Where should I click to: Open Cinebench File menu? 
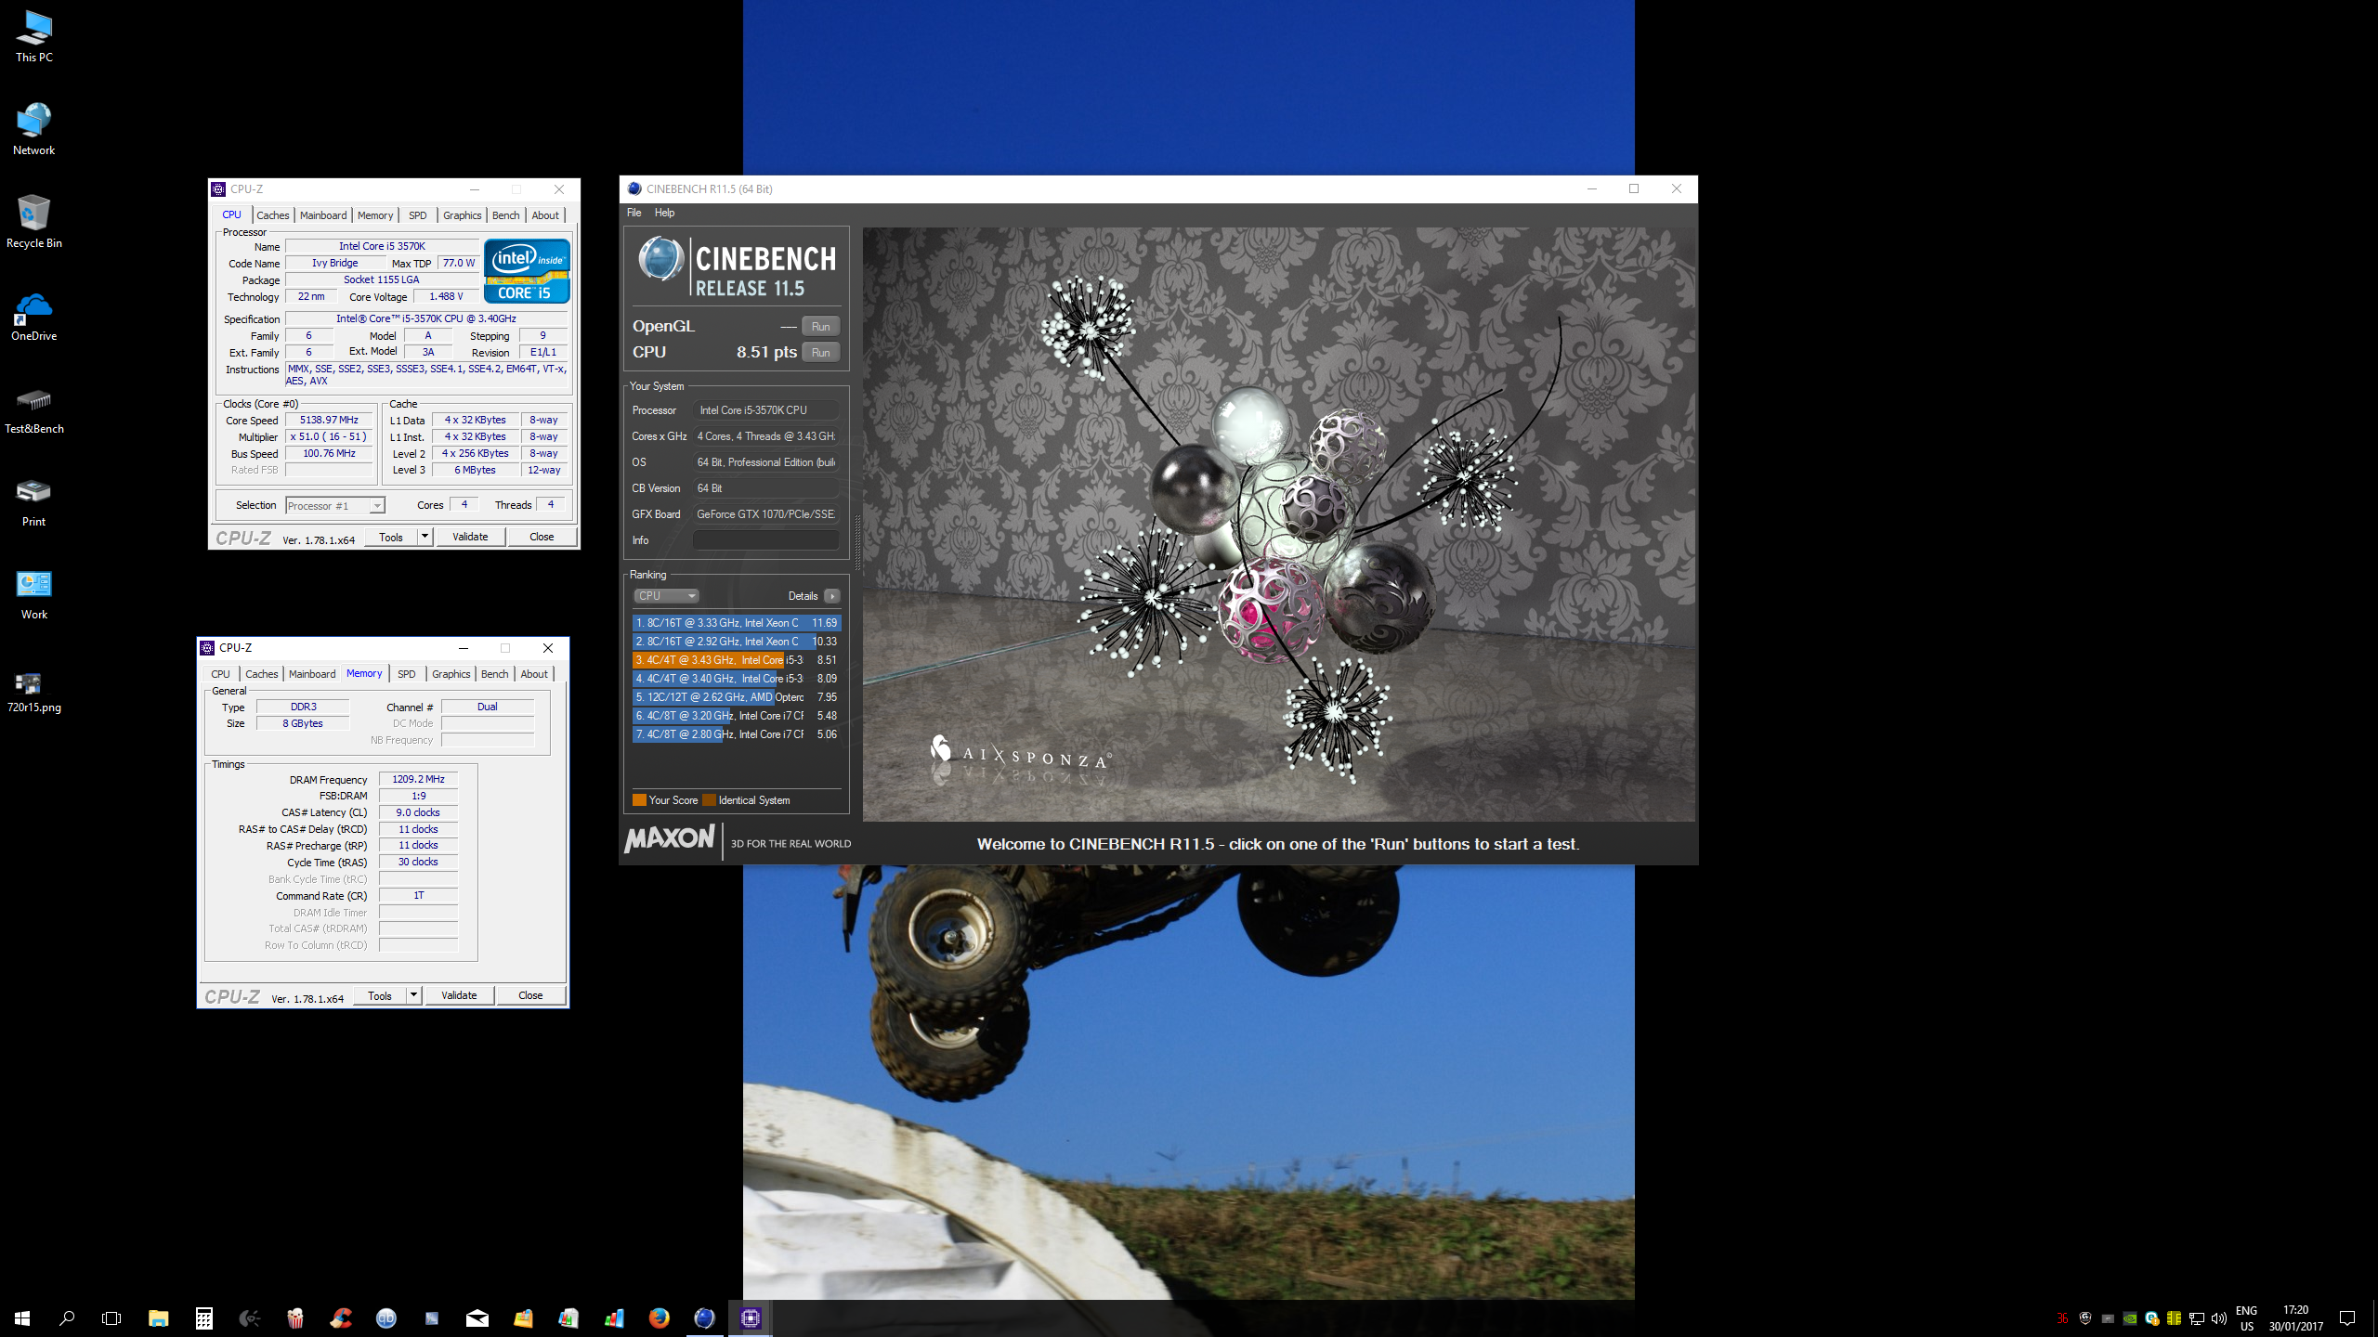point(634,213)
